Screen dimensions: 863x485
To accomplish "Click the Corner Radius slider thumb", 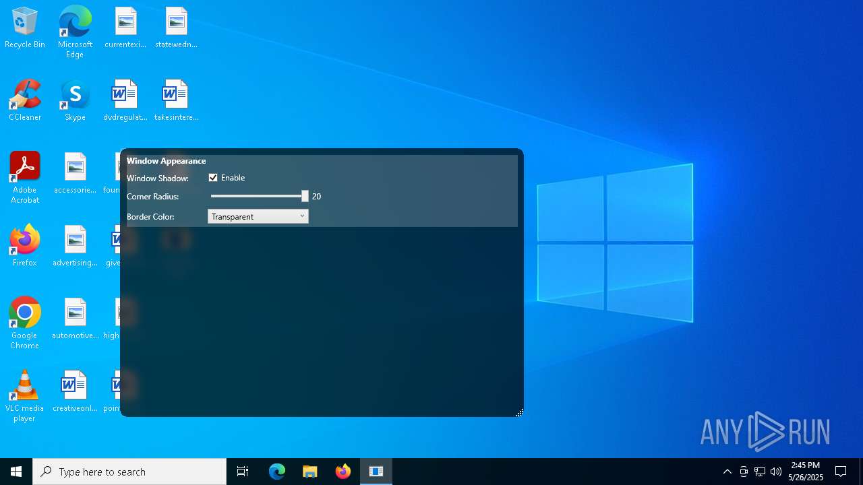I will tap(305, 196).
